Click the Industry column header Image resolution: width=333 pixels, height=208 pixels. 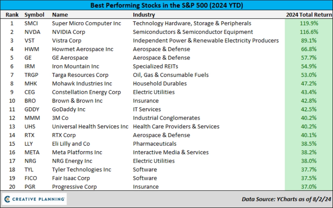144,15
